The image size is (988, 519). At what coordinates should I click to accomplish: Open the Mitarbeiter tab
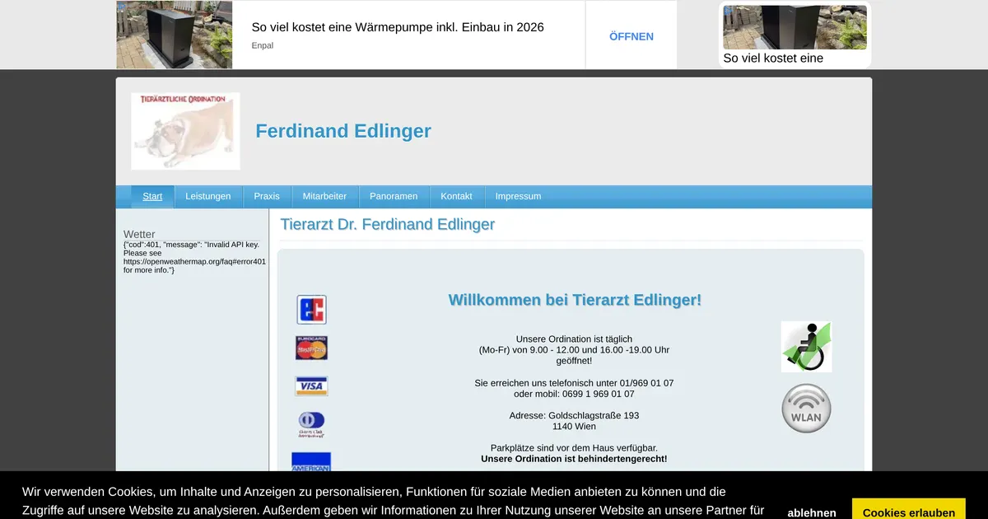(x=325, y=196)
